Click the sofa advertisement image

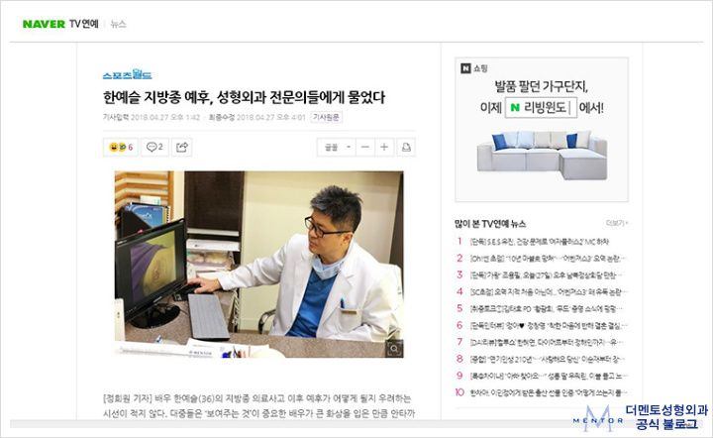(542, 155)
